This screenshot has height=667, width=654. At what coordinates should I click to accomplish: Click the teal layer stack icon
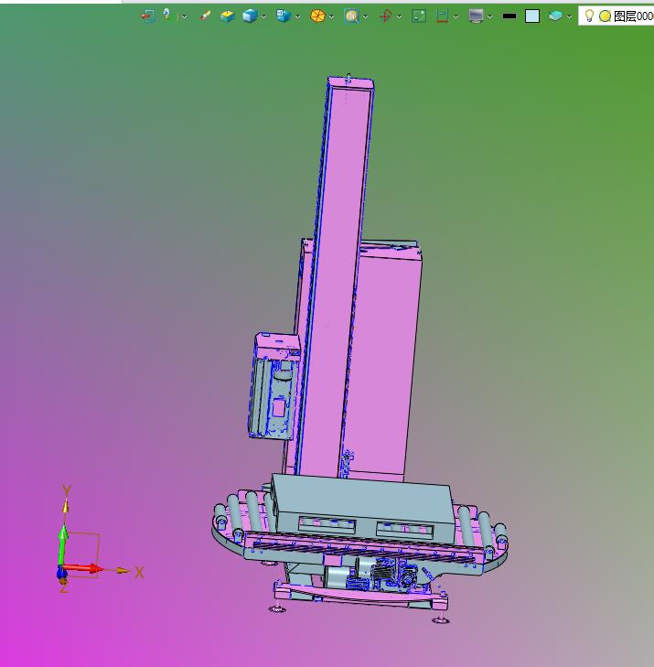coord(555,16)
